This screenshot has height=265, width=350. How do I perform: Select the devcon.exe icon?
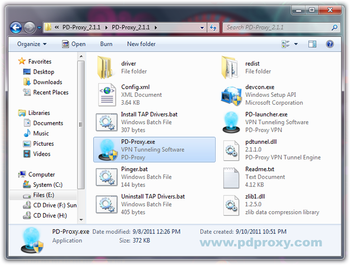click(231, 96)
